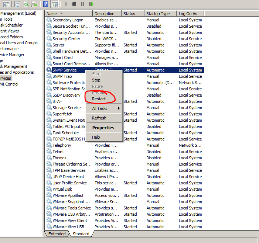This screenshot has width=259, height=243.
Task: Click the Refresh toolbar icon
Action: 26,4
